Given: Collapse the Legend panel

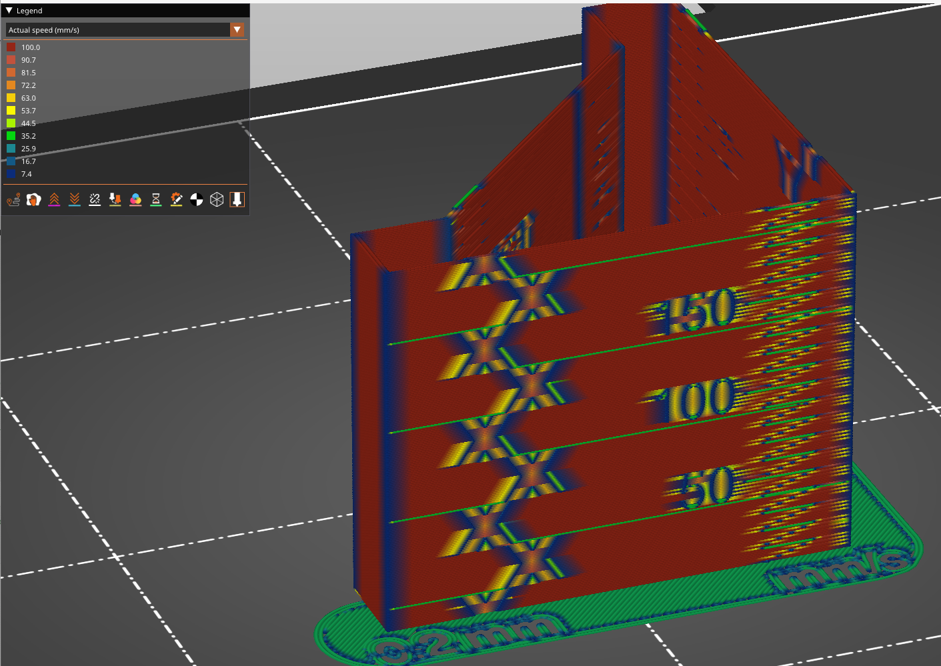Looking at the screenshot, I should coord(8,11).
